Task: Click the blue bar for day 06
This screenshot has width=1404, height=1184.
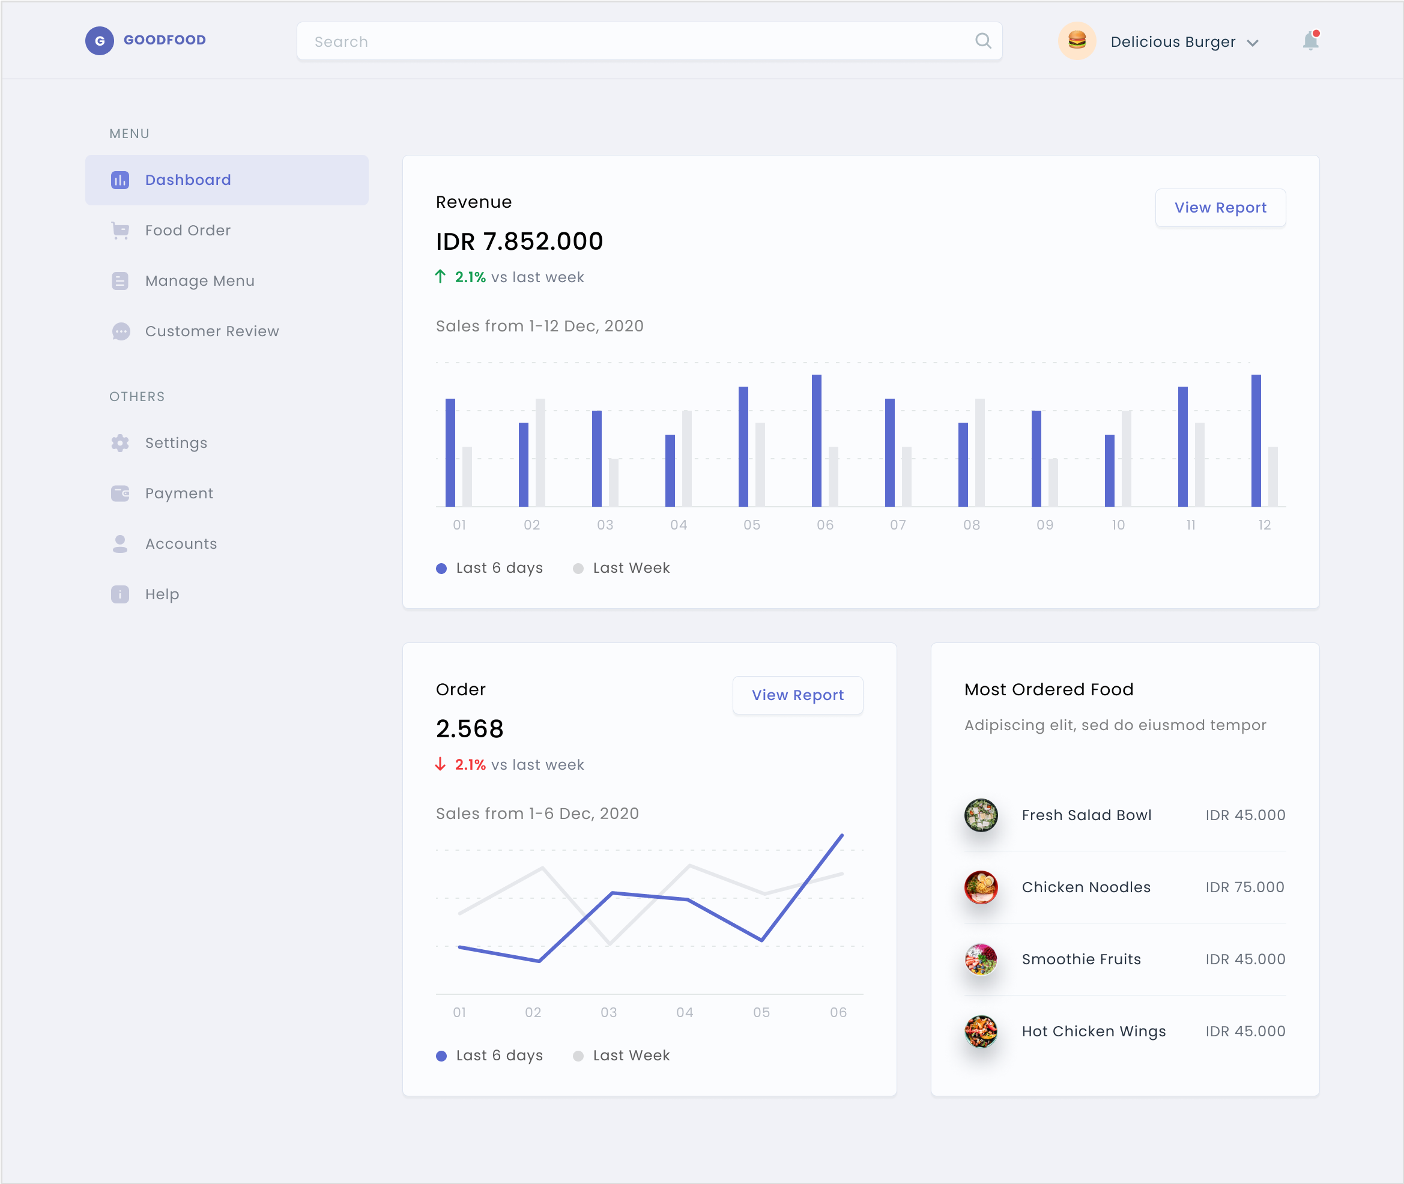Action: (x=816, y=440)
